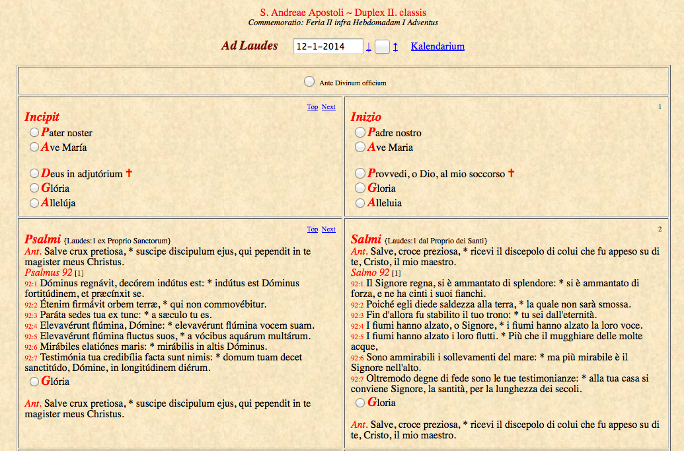Expand the Deus in adjutórium prayer
The image size is (684, 451).
tap(34, 174)
